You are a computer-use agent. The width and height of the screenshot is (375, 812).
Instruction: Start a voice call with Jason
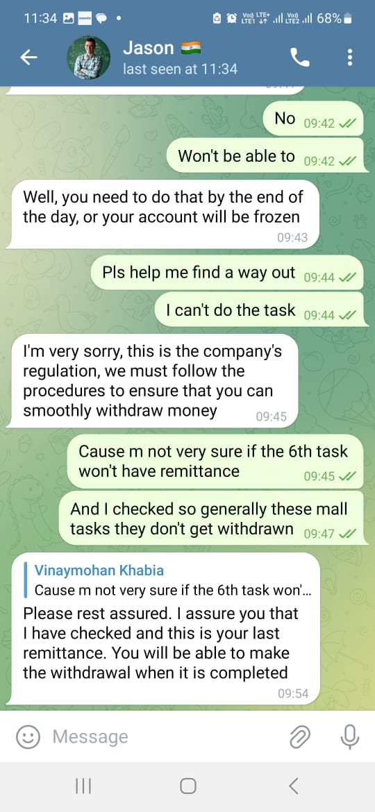click(x=300, y=58)
